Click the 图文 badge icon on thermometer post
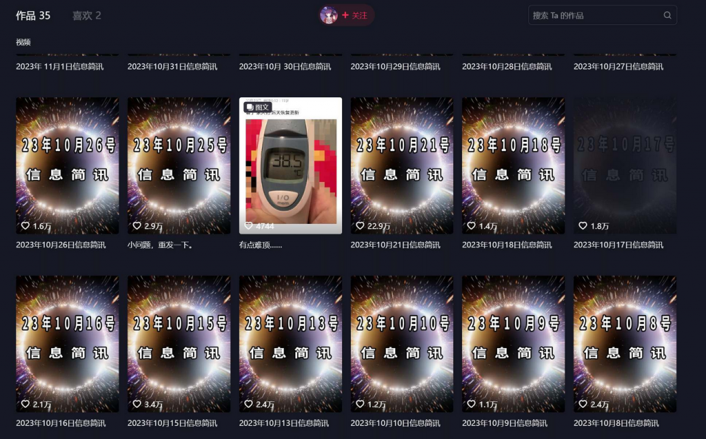This screenshot has width=706, height=439. 250,107
